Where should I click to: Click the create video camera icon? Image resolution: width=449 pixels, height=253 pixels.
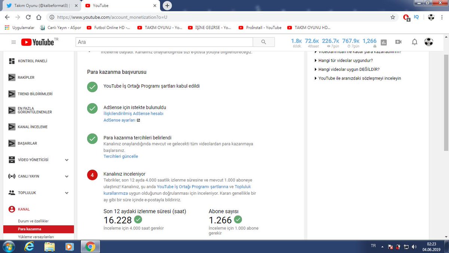(398, 42)
